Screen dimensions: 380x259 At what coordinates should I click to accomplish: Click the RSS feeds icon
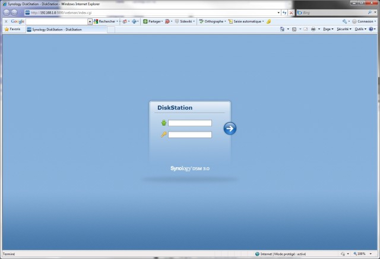pyautogui.click(x=294, y=29)
